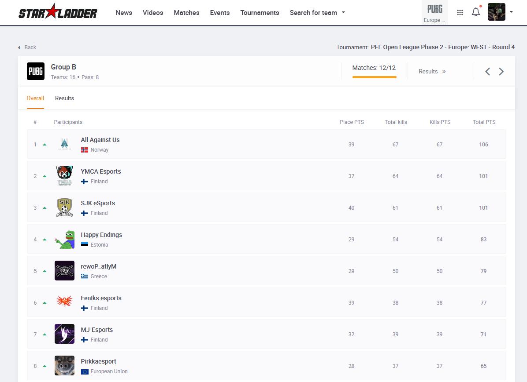Click the Happy Endings frog logo
This screenshot has width=527, height=382.
64,239
